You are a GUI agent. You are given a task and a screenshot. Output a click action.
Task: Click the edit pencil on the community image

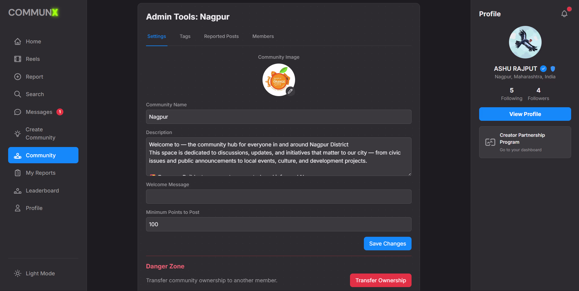point(290,91)
